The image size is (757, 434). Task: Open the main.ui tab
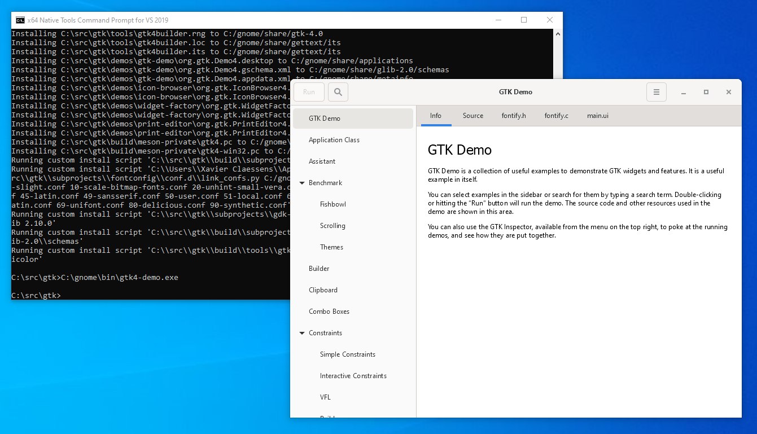598,116
